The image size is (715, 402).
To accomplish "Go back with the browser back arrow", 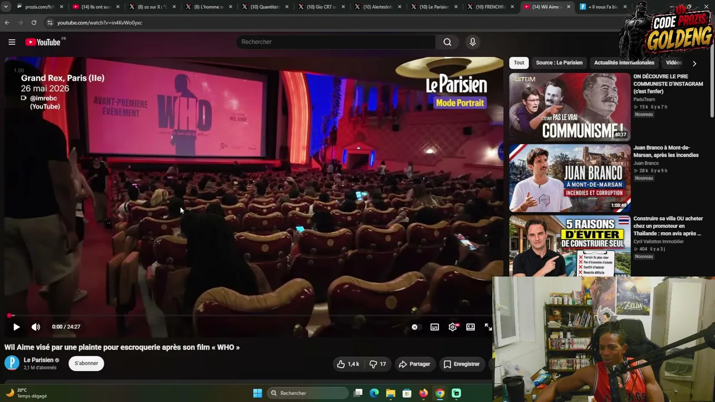I will [x=7, y=22].
